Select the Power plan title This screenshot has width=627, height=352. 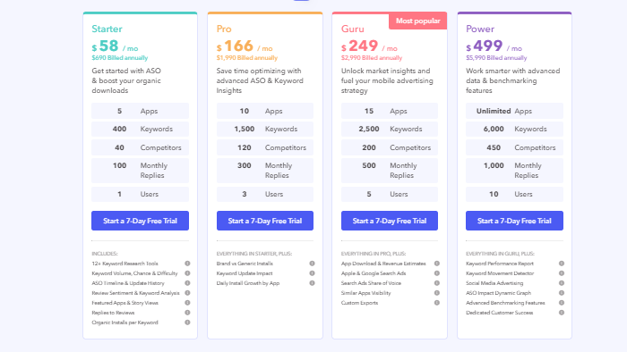480,29
